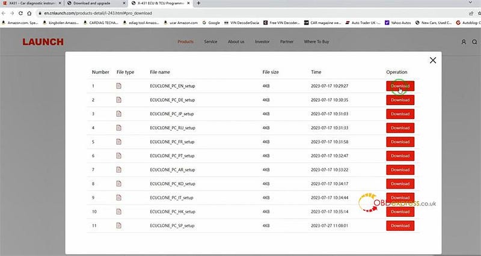The height and width of the screenshot is (256, 481).
Task: Open Where To Buy page
Action: click(317, 41)
